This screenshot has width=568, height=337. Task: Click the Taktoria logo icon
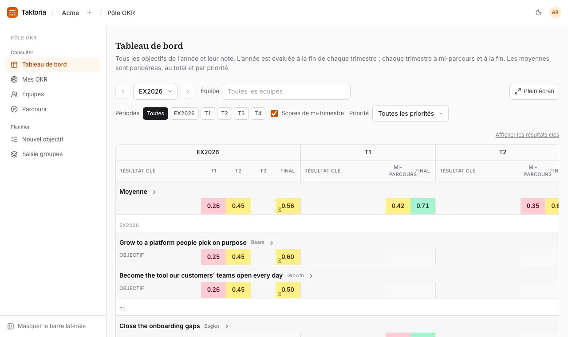tap(12, 12)
